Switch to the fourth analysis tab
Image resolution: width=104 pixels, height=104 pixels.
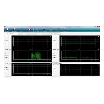click(x=53, y=34)
